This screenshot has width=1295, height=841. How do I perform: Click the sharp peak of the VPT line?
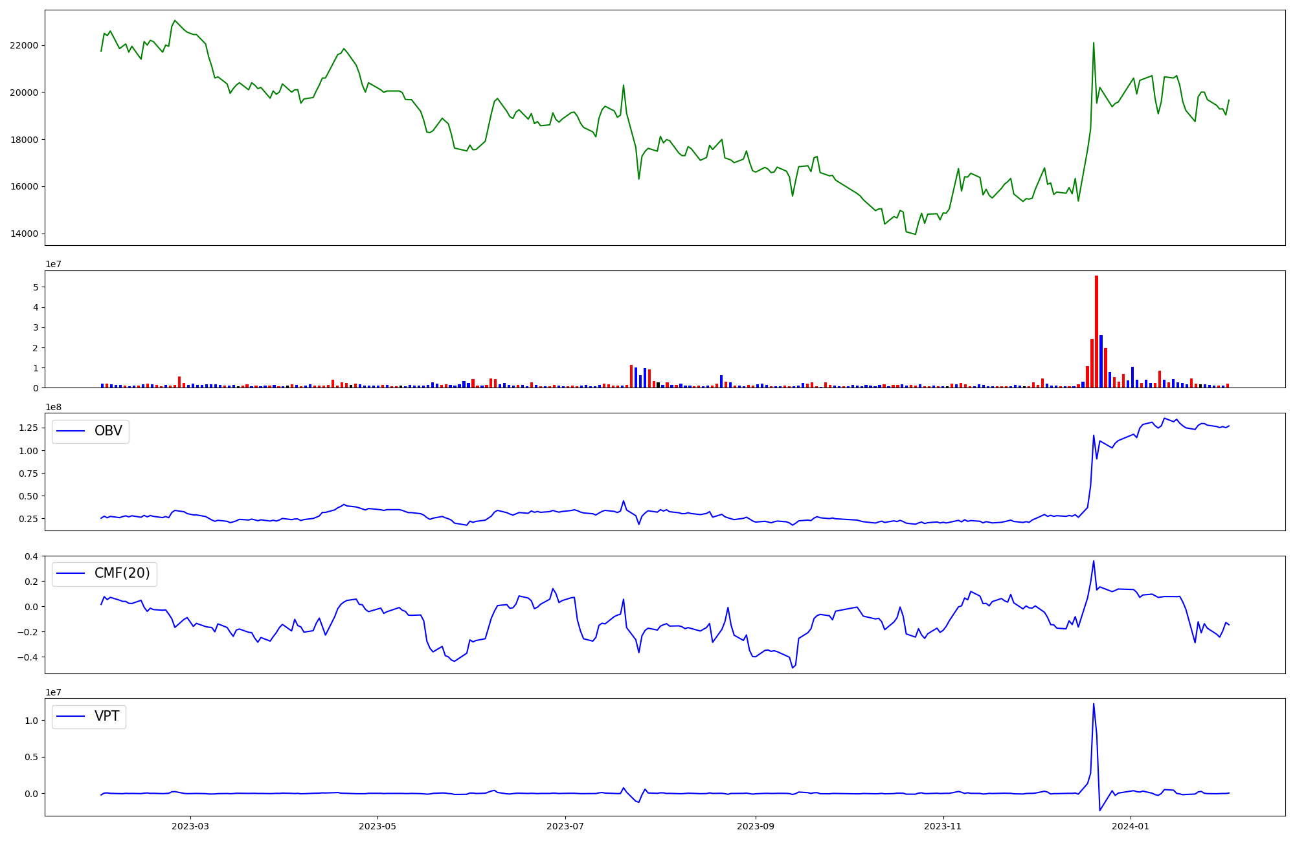1094,704
